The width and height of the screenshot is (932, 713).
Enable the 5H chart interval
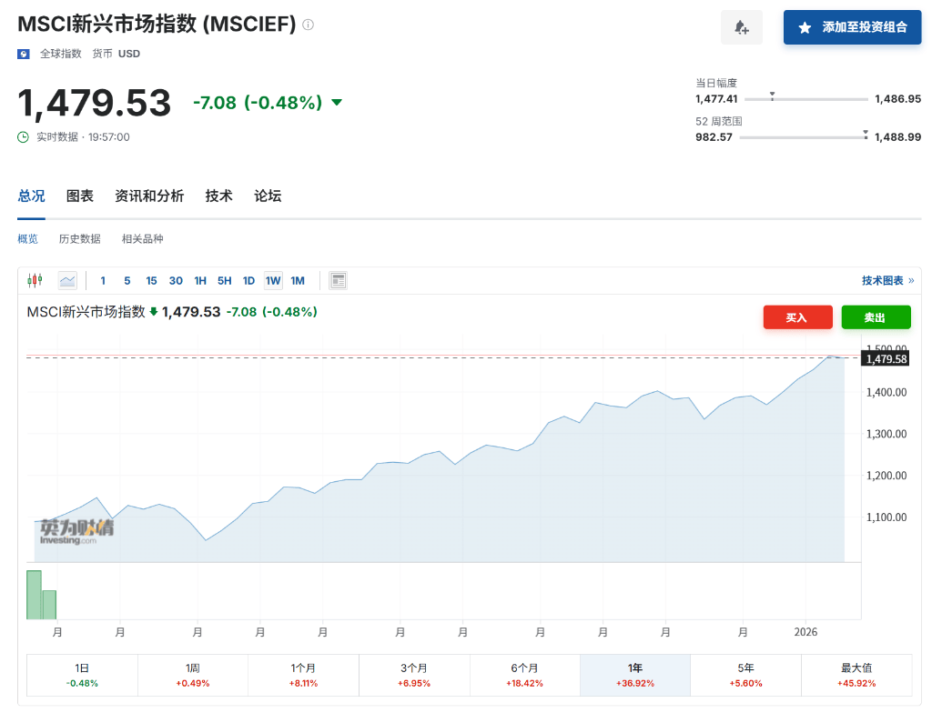click(224, 280)
